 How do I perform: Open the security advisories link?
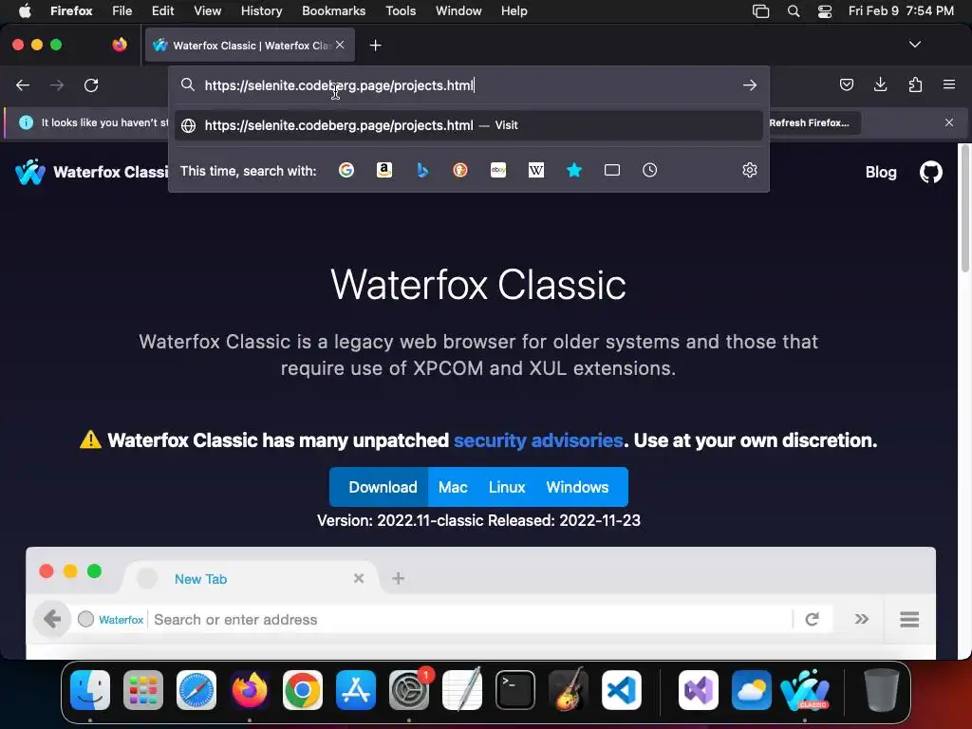click(538, 440)
